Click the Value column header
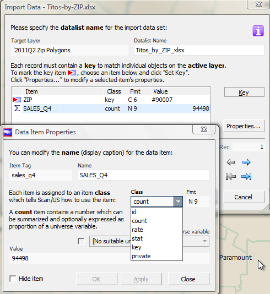 (180, 91)
